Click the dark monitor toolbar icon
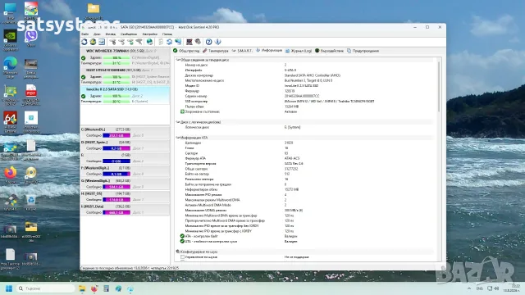The width and height of the screenshot is (525, 295). coord(189,42)
